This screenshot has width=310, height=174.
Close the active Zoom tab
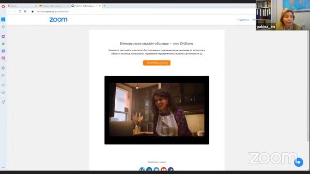[x=100, y=6]
